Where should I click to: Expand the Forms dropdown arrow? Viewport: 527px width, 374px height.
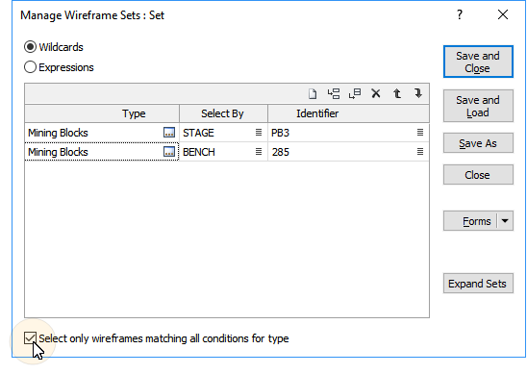[505, 221]
